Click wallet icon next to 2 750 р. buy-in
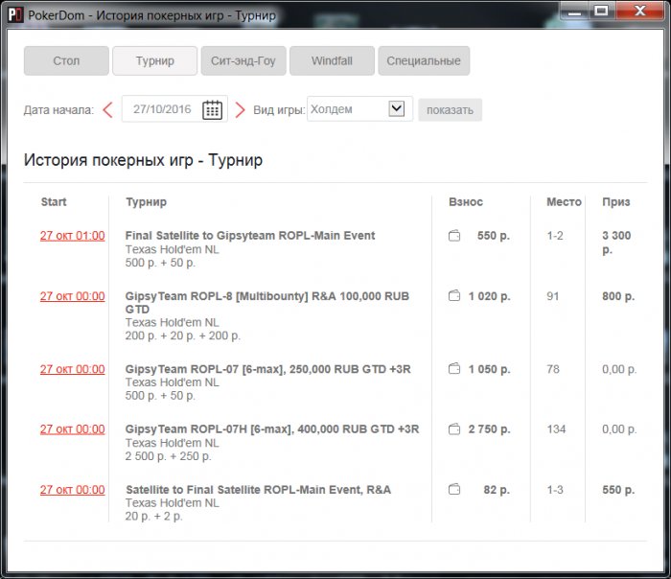The width and height of the screenshot is (671, 579). click(454, 428)
